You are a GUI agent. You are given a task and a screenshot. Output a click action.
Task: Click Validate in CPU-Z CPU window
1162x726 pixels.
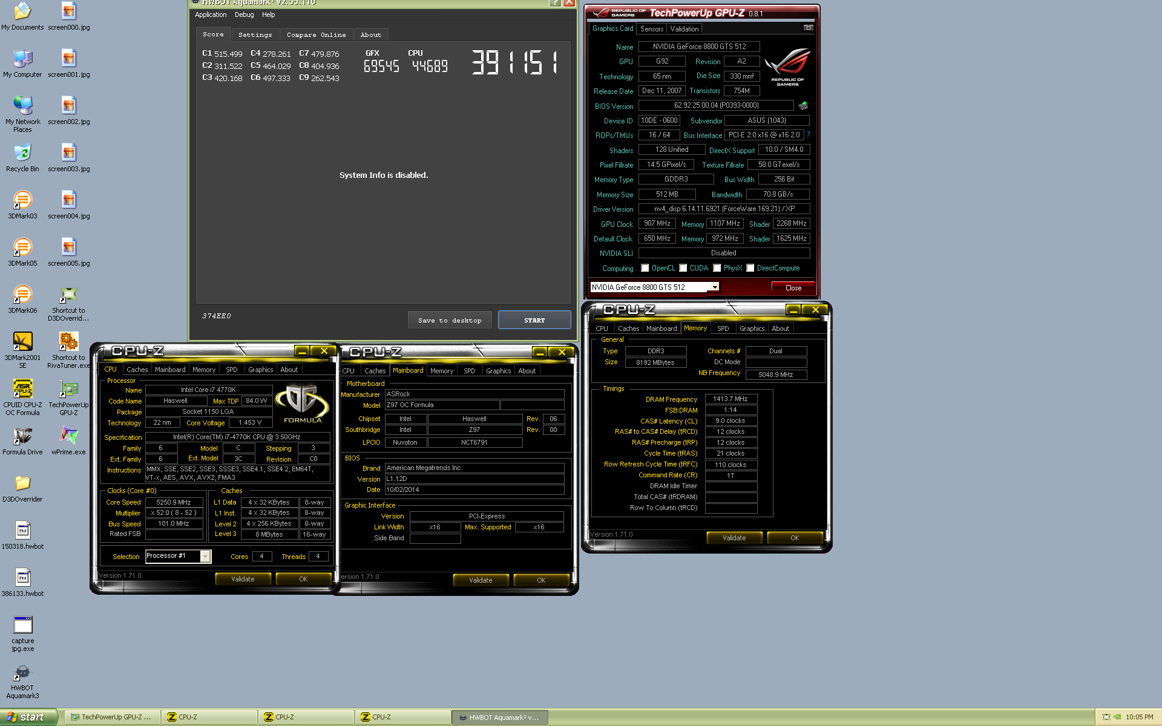tap(243, 579)
